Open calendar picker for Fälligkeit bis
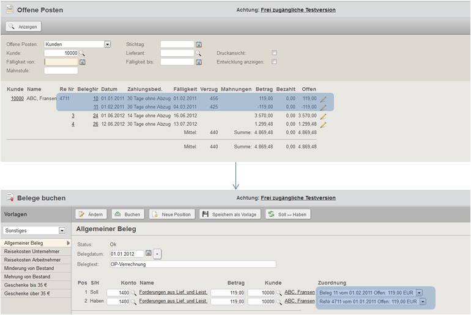Image resolution: width=471 pixels, height=315 pixels. [199, 62]
